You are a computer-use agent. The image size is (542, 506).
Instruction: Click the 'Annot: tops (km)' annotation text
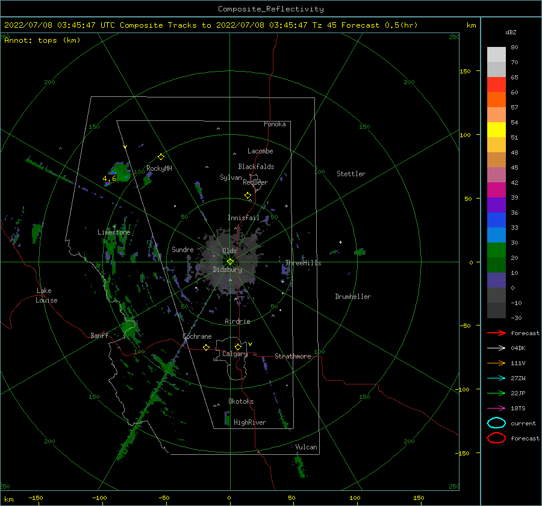42,40
